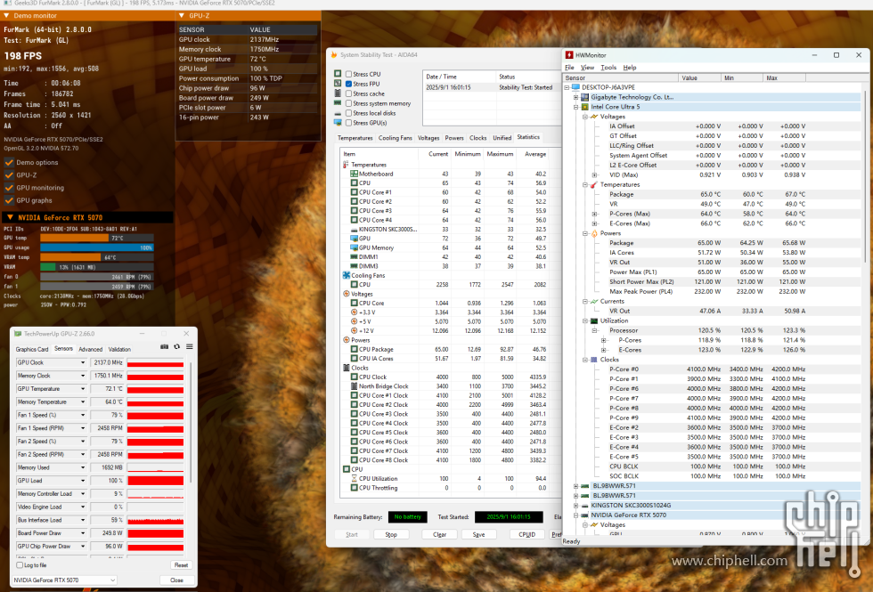Click the FurMark GPU temp orange bar
The width and height of the screenshot is (873, 592).
(75, 239)
